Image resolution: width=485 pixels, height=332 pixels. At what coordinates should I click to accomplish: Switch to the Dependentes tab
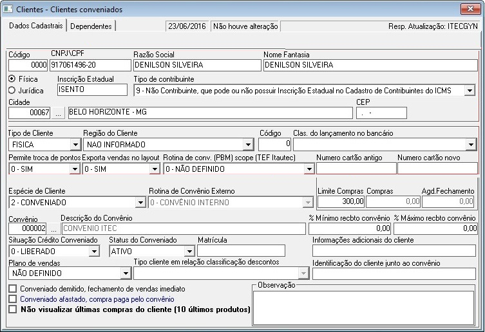coord(91,26)
